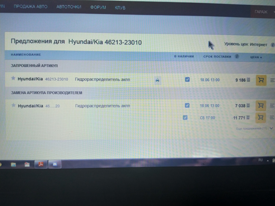This screenshot has width=275, height=206.
Task: Add the 7 038 replacement part to cart
Action: (x=260, y=106)
